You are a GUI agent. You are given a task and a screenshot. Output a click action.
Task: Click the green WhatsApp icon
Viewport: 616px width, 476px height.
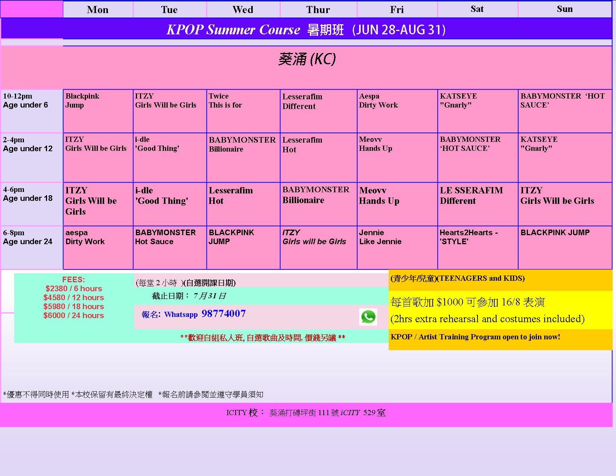point(368,317)
